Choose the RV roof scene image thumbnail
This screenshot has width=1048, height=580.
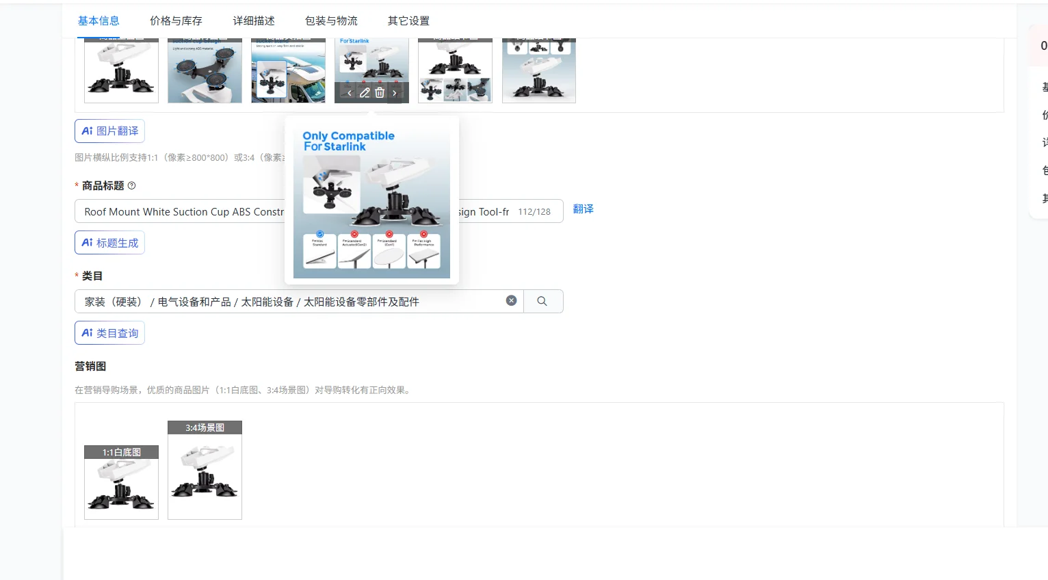(288, 70)
